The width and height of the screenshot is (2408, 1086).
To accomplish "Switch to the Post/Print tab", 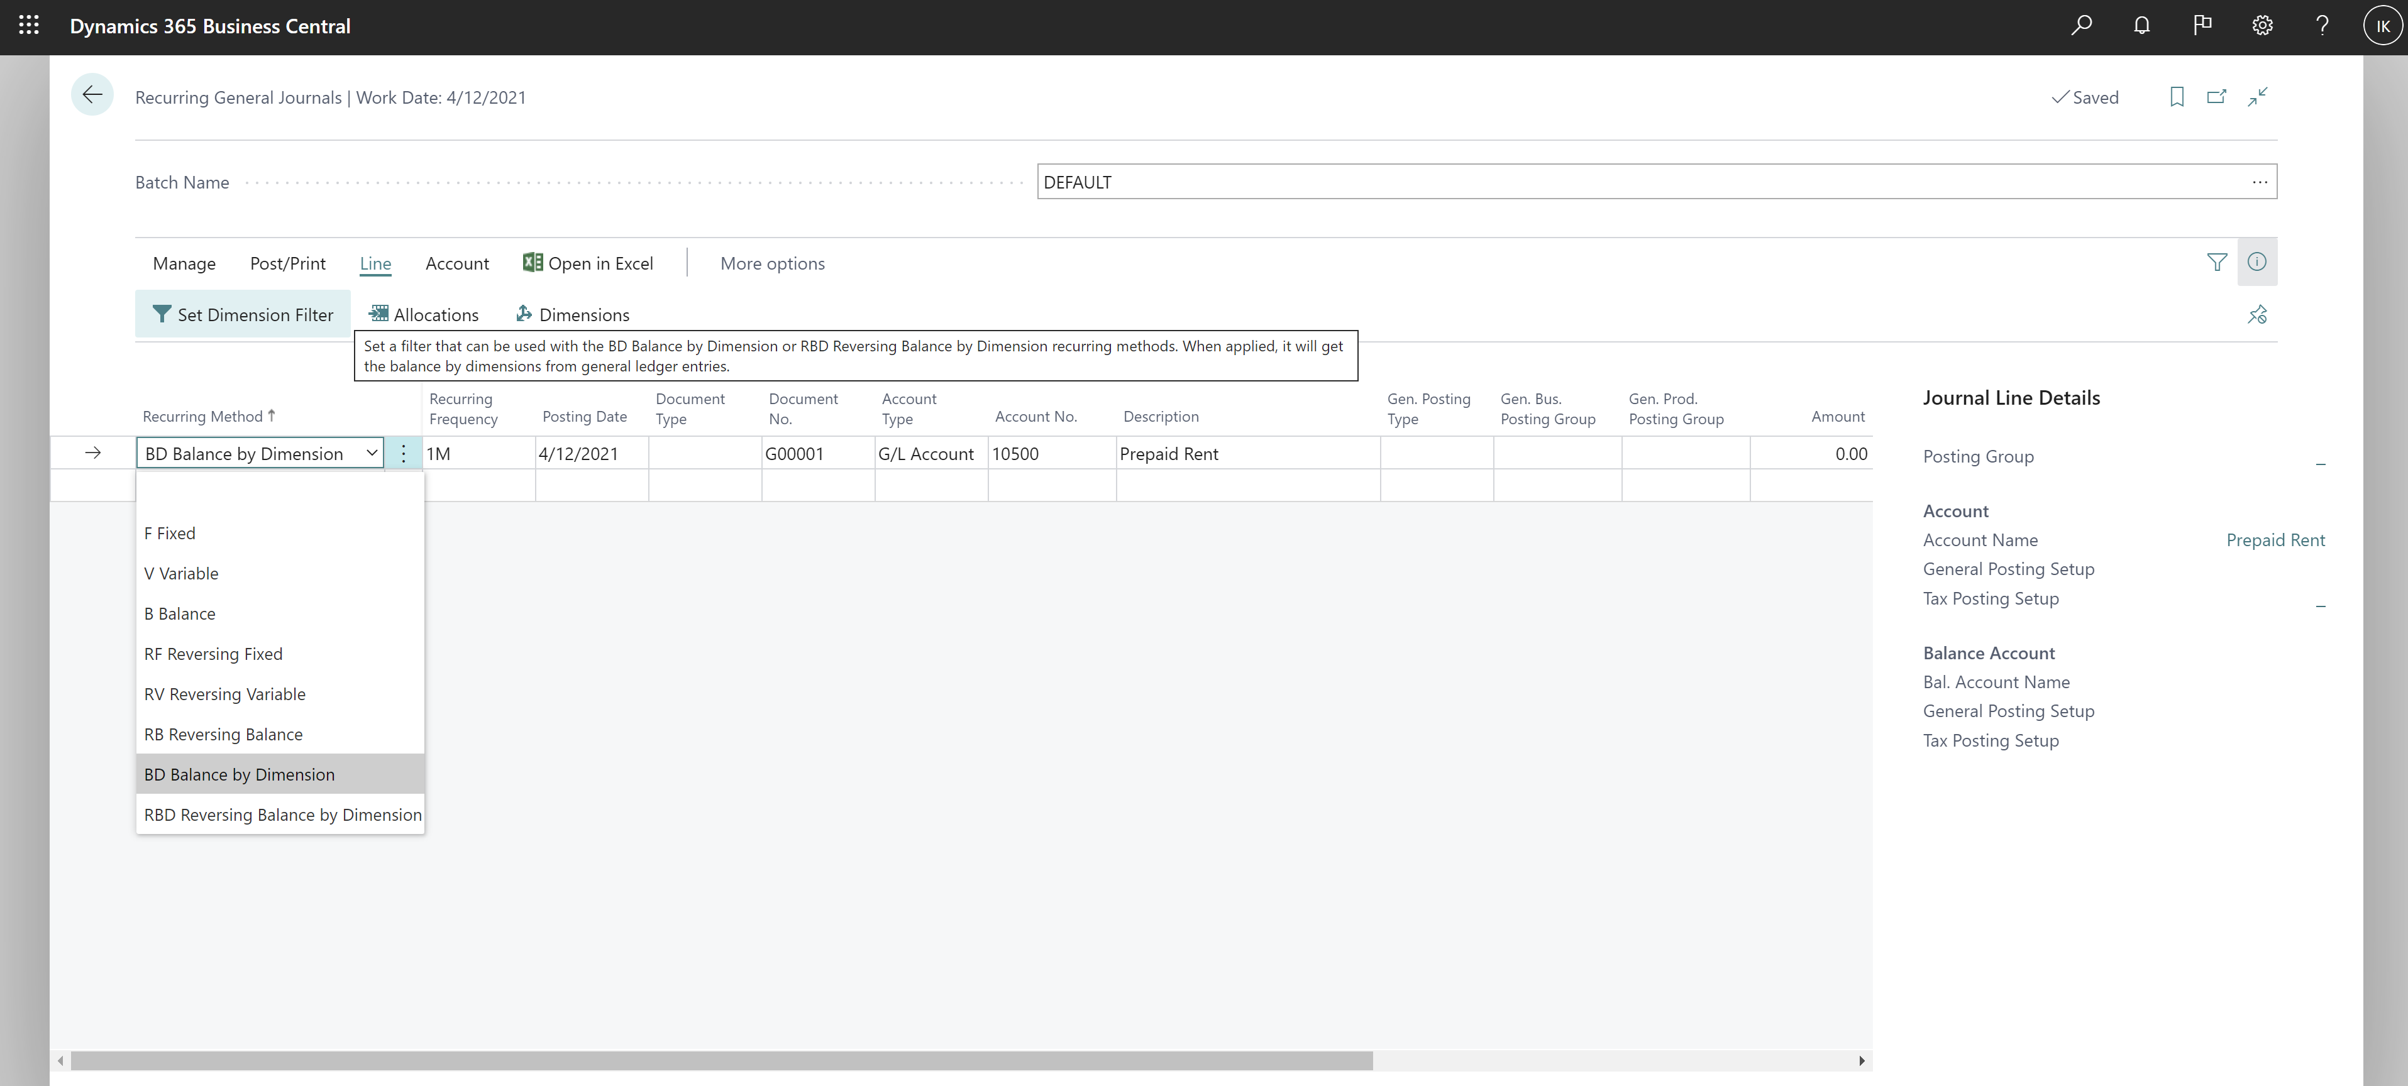I will pos(287,263).
